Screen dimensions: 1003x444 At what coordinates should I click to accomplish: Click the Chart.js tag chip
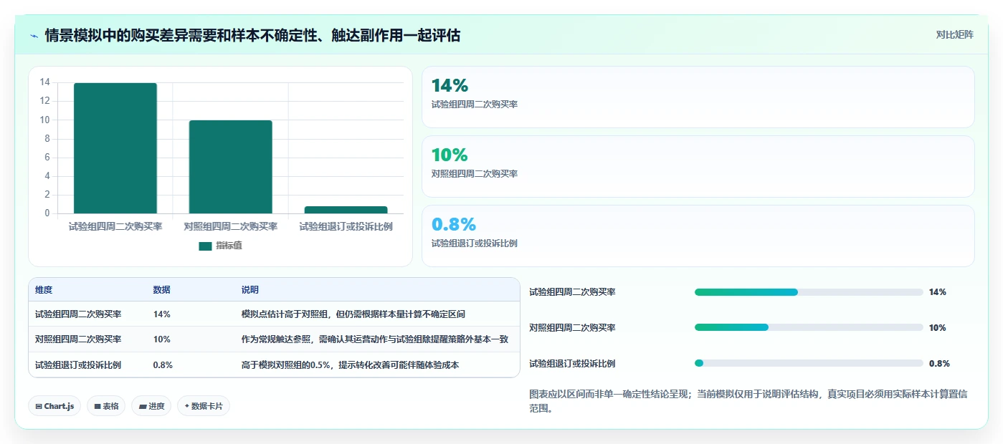[x=54, y=406]
